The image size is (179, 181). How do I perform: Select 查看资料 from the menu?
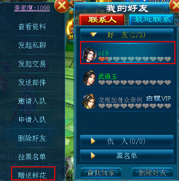32,27
